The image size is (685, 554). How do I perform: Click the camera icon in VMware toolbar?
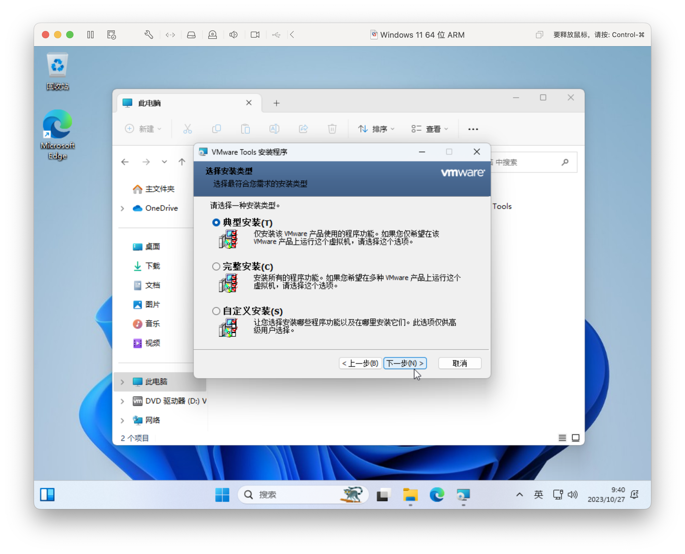255,34
